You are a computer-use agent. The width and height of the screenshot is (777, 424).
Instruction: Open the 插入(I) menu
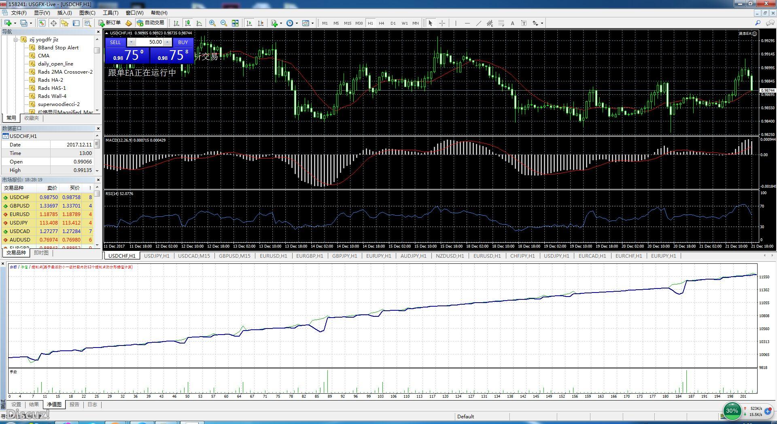coord(64,13)
